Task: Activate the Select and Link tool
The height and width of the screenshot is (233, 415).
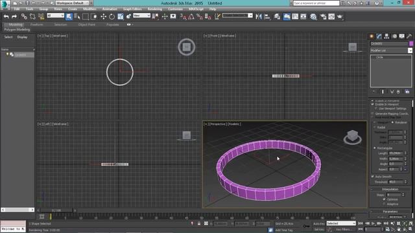Action: click(24, 17)
